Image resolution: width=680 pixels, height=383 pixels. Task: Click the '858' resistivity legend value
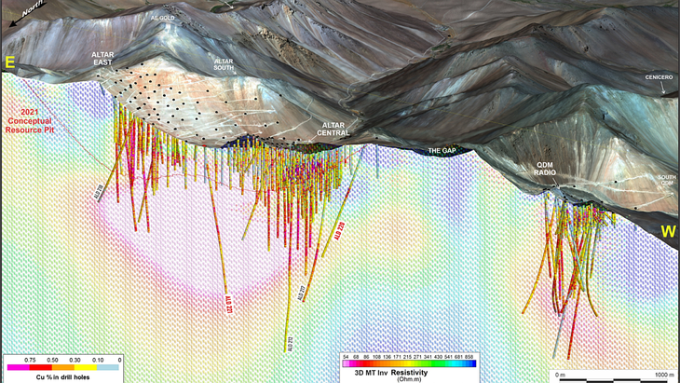click(469, 357)
